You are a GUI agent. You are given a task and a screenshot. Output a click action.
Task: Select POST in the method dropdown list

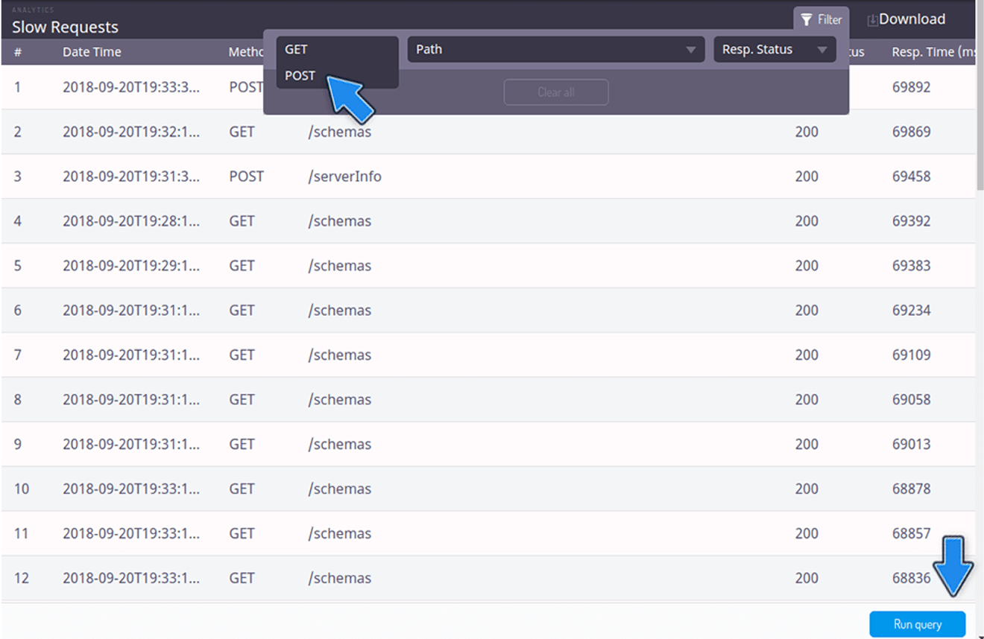[300, 76]
